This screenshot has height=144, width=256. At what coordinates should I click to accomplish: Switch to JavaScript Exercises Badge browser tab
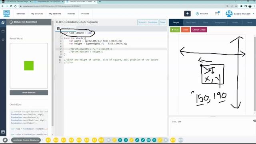point(16,2)
